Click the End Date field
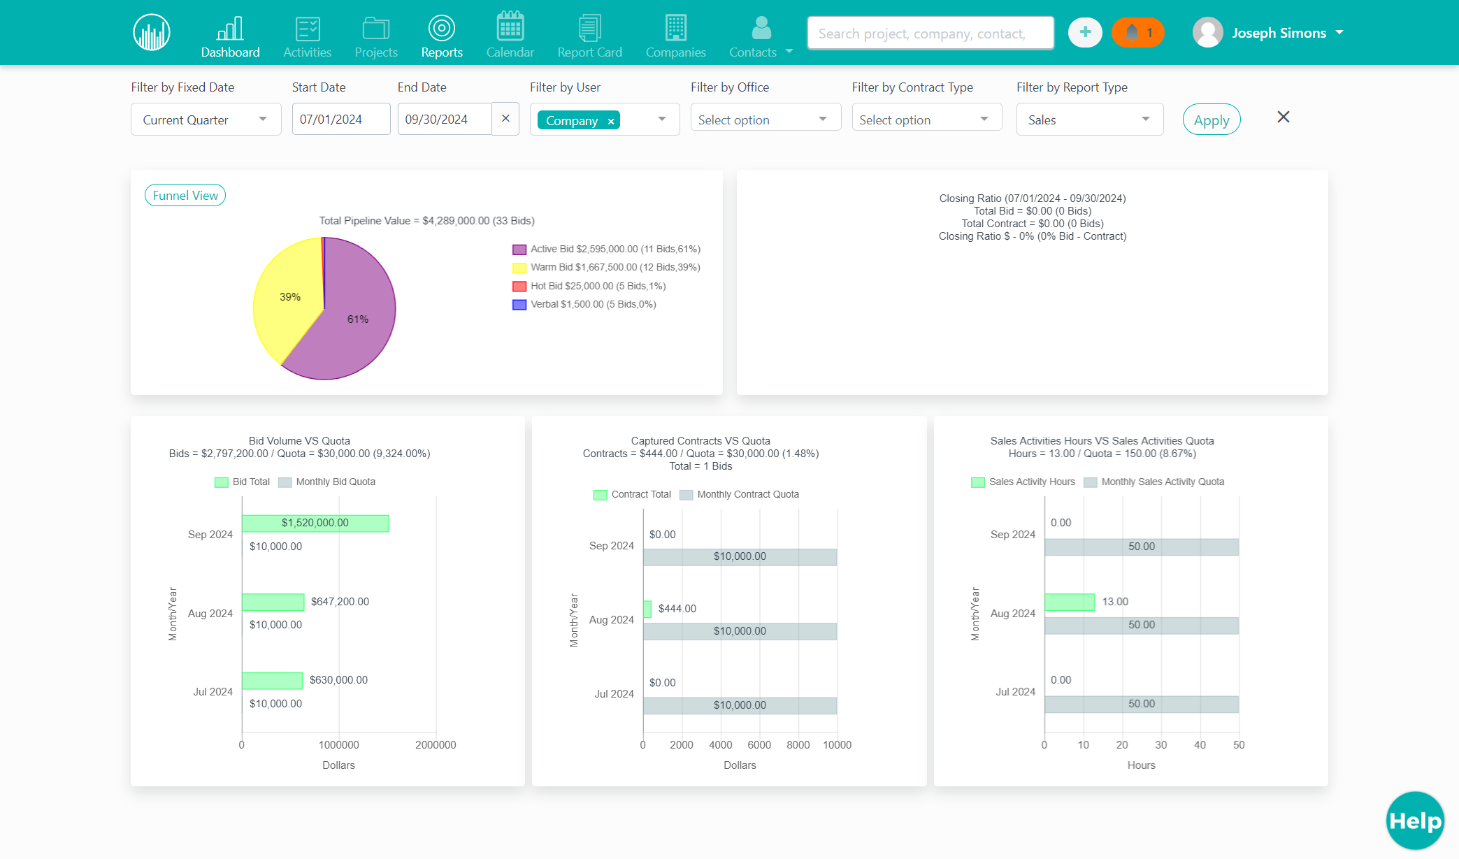1459x859 pixels. point(445,119)
